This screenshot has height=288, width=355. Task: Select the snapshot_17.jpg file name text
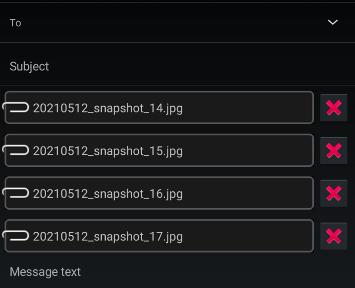pyautogui.click(x=108, y=237)
